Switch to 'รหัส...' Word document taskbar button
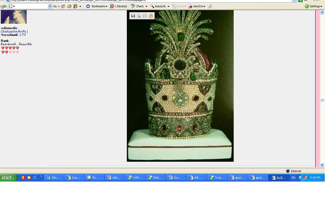The height and width of the screenshot is (208, 332). click(x=115, y=178)
